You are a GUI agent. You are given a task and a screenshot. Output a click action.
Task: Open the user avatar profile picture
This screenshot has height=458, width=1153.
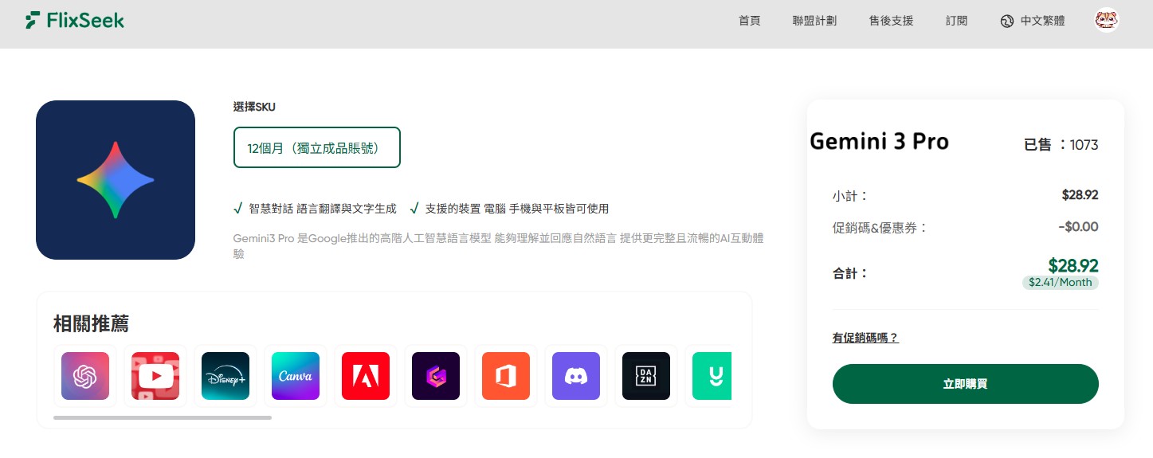pyautogui.click(x=1107, y=20)
